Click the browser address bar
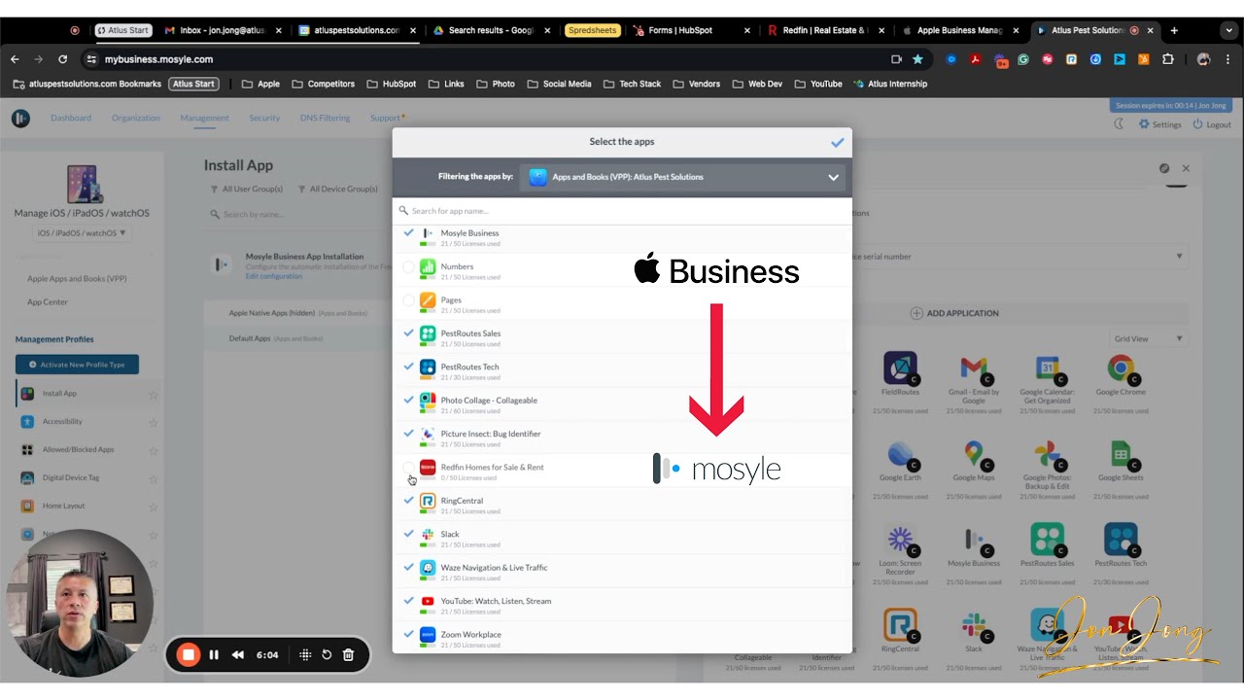 486,59
